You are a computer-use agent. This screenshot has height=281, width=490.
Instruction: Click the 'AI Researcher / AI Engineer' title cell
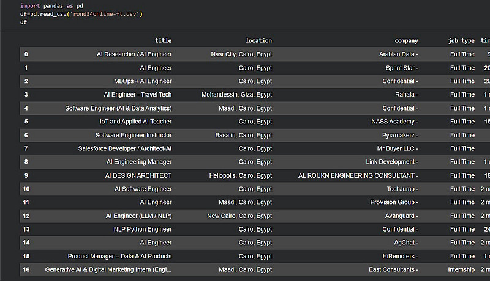(x=134, y=54)
